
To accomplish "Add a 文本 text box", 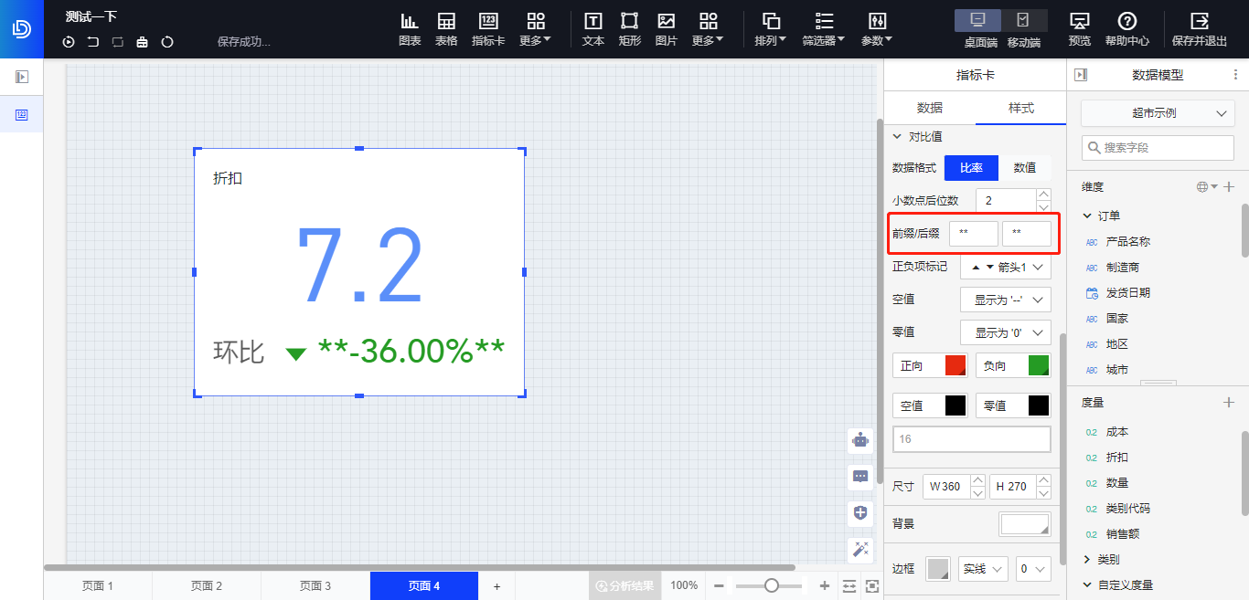I will coord(593,28).
